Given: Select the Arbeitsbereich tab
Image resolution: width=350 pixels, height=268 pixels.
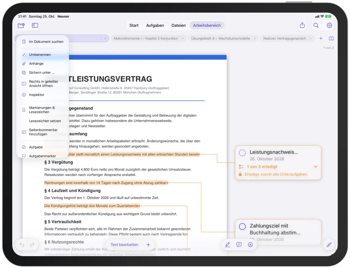Looking at the screenshot, I should tap(207, 26).
